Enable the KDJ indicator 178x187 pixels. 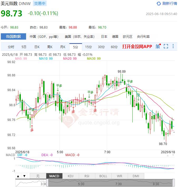click(x=71, y=176)
